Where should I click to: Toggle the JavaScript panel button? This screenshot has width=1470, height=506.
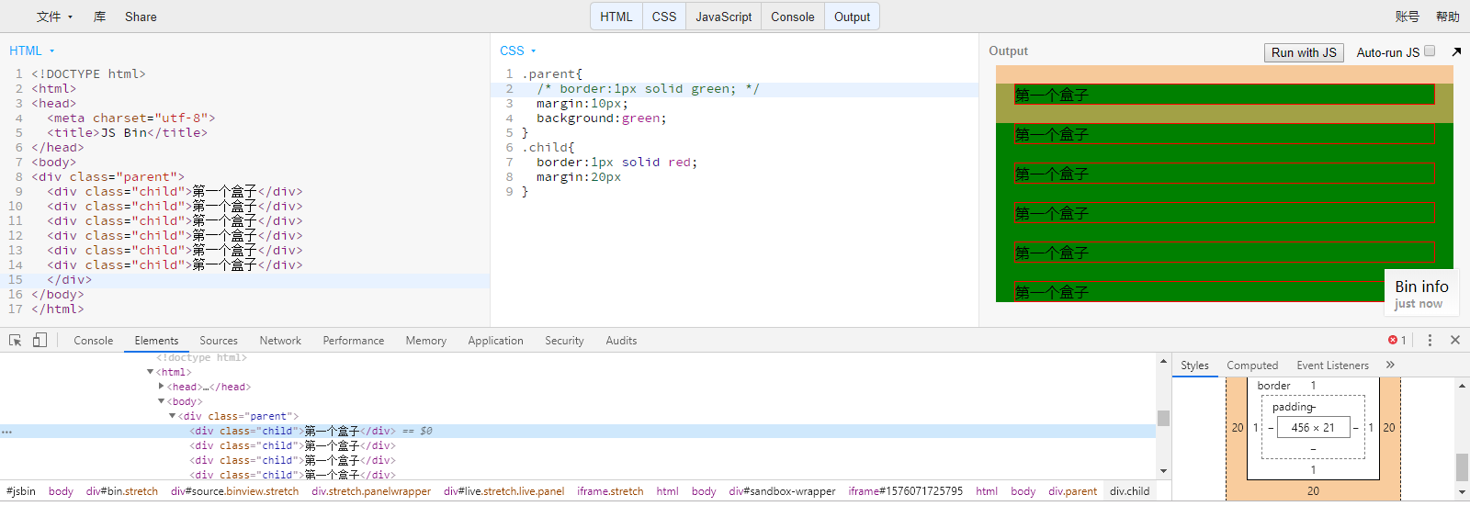[x=724, y=17]
